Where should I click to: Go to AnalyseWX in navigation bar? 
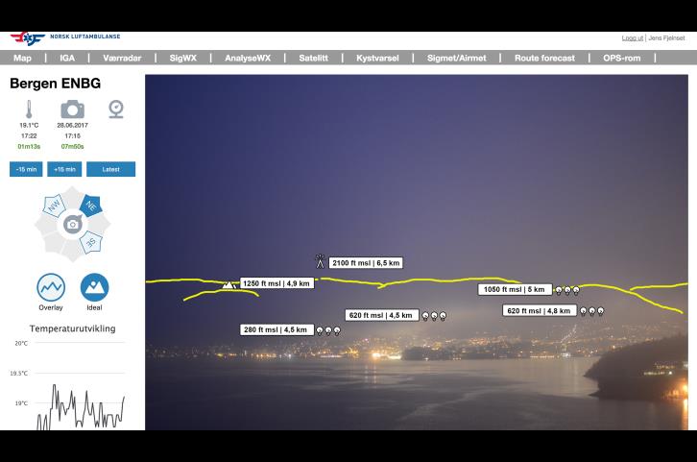click(x=248, y=58)
